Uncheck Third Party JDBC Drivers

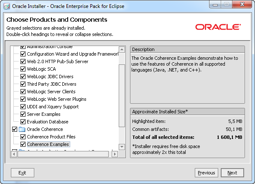click(23, 84)
